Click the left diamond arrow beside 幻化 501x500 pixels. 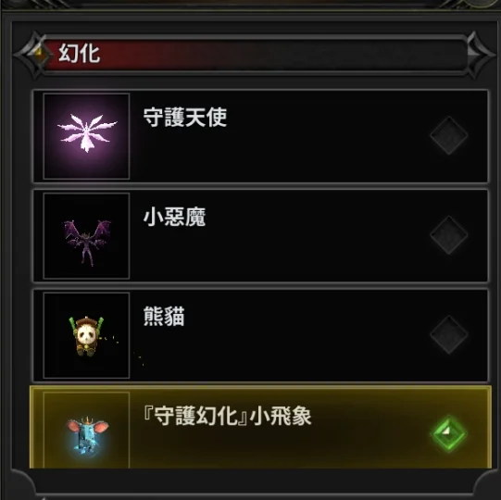click(x=34, y=55)
